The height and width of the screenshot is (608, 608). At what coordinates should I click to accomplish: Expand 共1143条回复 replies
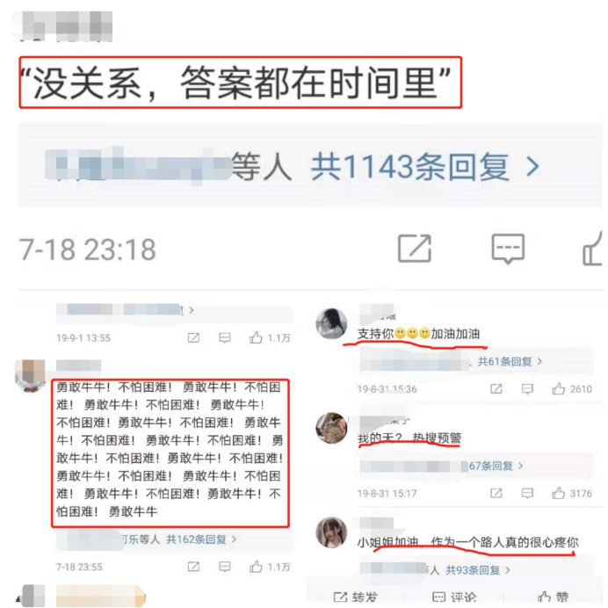[x=424, y=167]
